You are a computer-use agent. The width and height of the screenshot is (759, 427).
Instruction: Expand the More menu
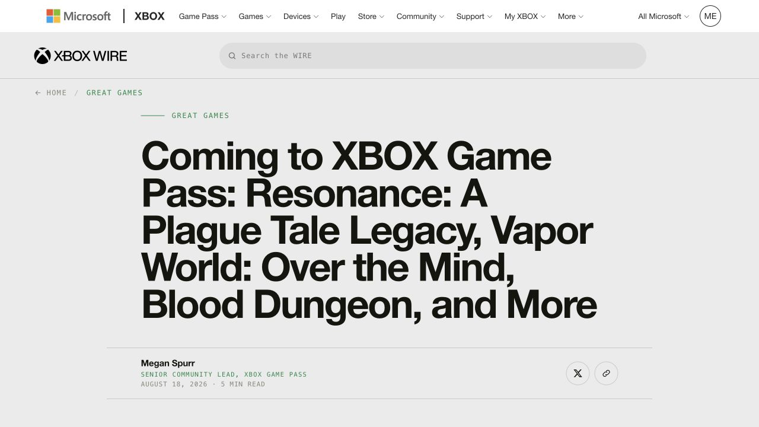coord(571,16)
